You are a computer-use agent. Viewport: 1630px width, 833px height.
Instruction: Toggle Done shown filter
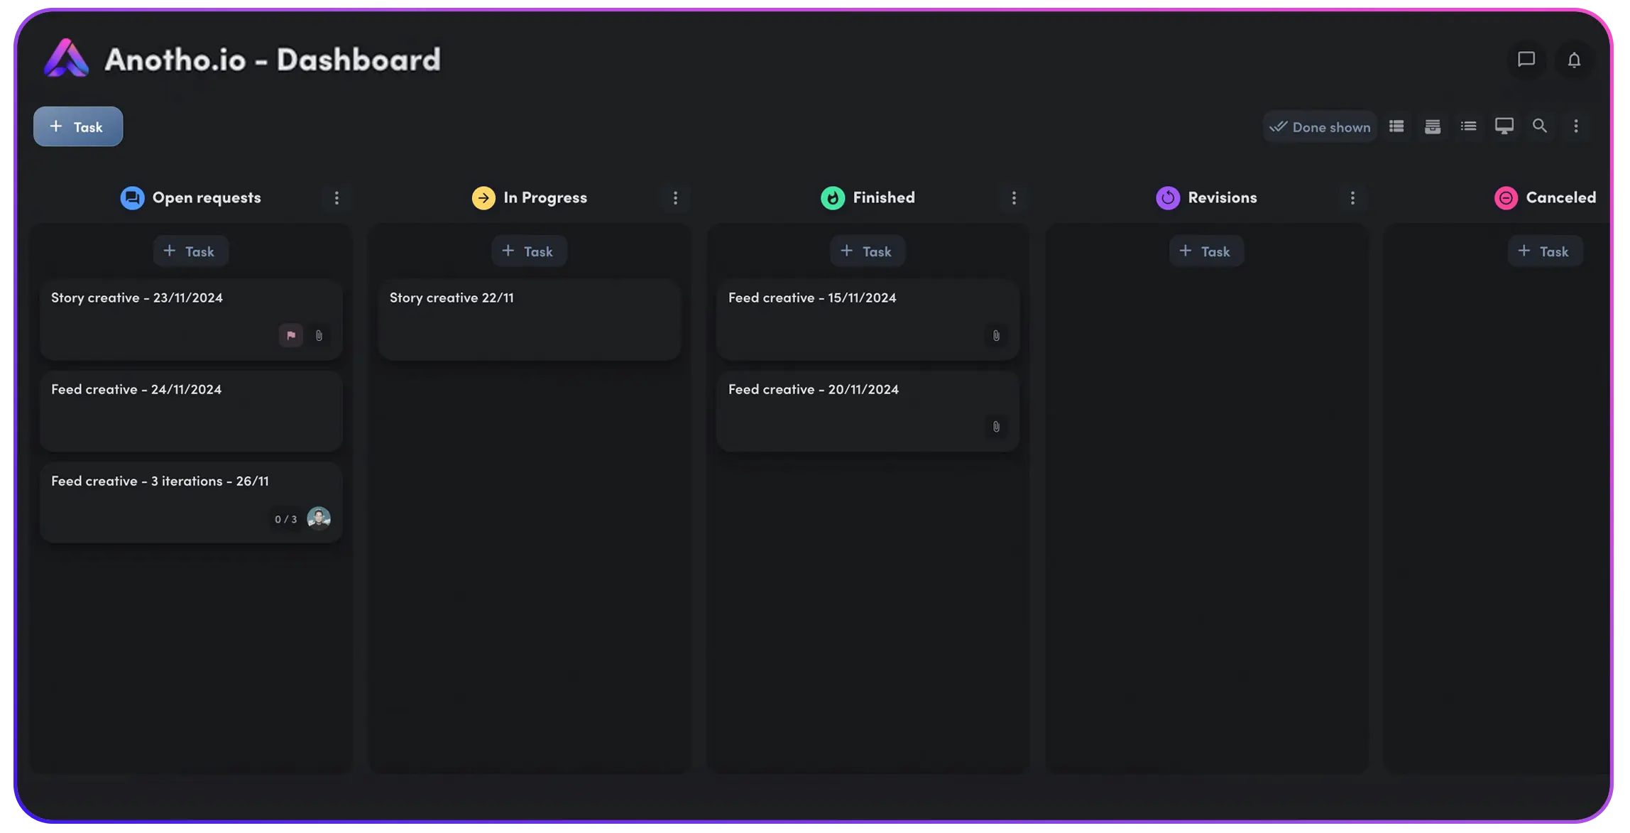tap(1320, 126)
